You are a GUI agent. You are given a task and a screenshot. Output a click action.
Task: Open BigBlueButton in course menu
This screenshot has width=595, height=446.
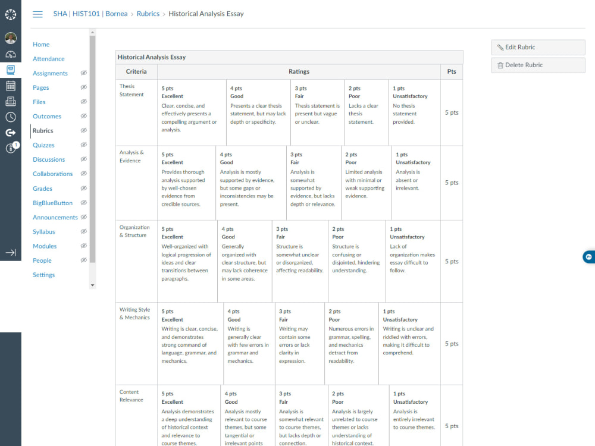tap(52, 203)
